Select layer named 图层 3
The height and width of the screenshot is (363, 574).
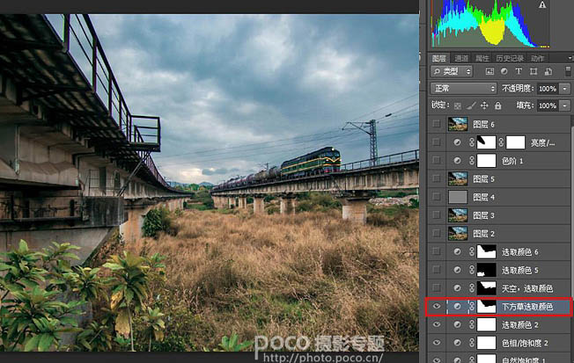(483, 215)
